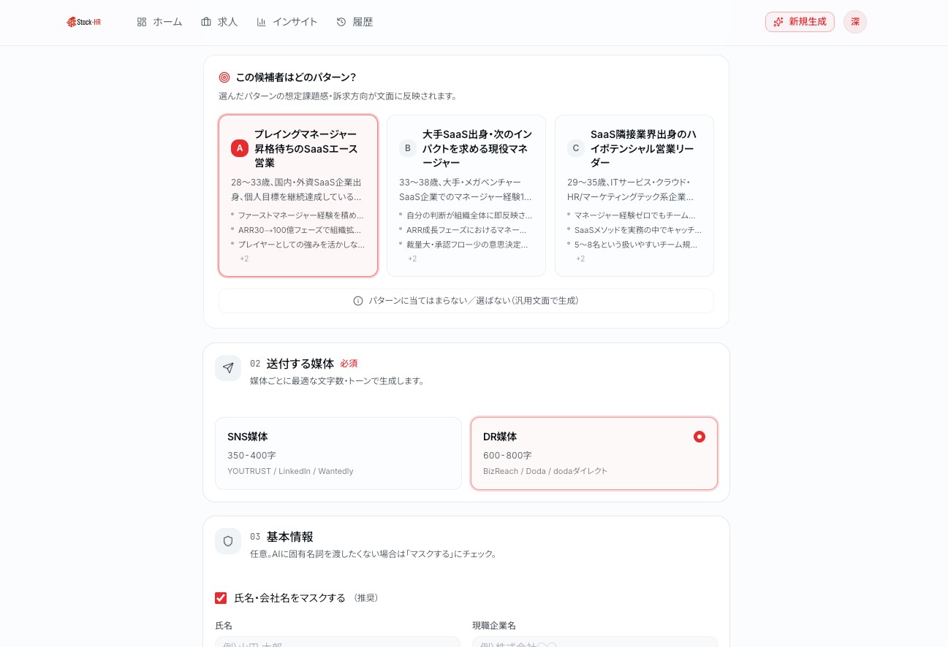Focus the 氏名 input field
The image size is (948, 647).
click(338, 642)
